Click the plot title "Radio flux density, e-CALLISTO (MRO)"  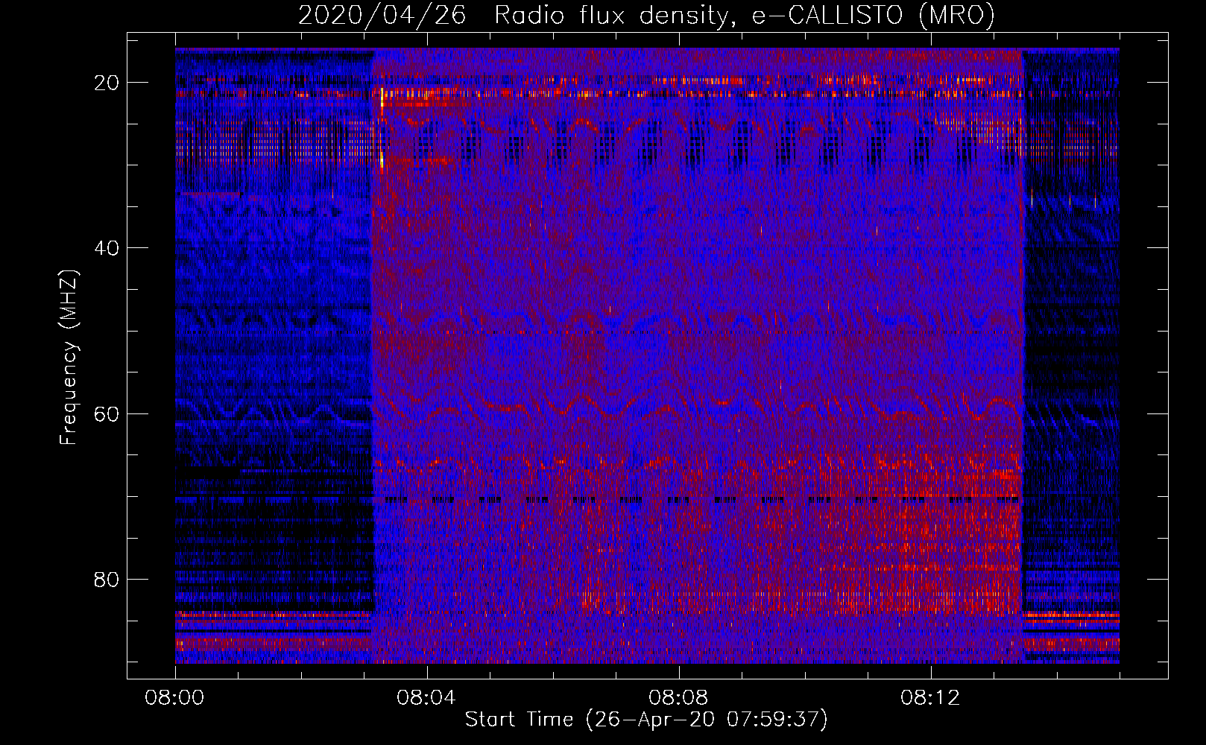tap(745, 16)
